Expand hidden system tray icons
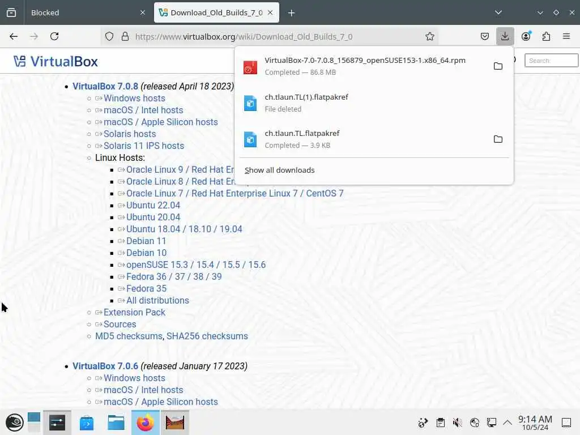The width and height of the screenshot is (580, 435). click(x=507, y=423)
